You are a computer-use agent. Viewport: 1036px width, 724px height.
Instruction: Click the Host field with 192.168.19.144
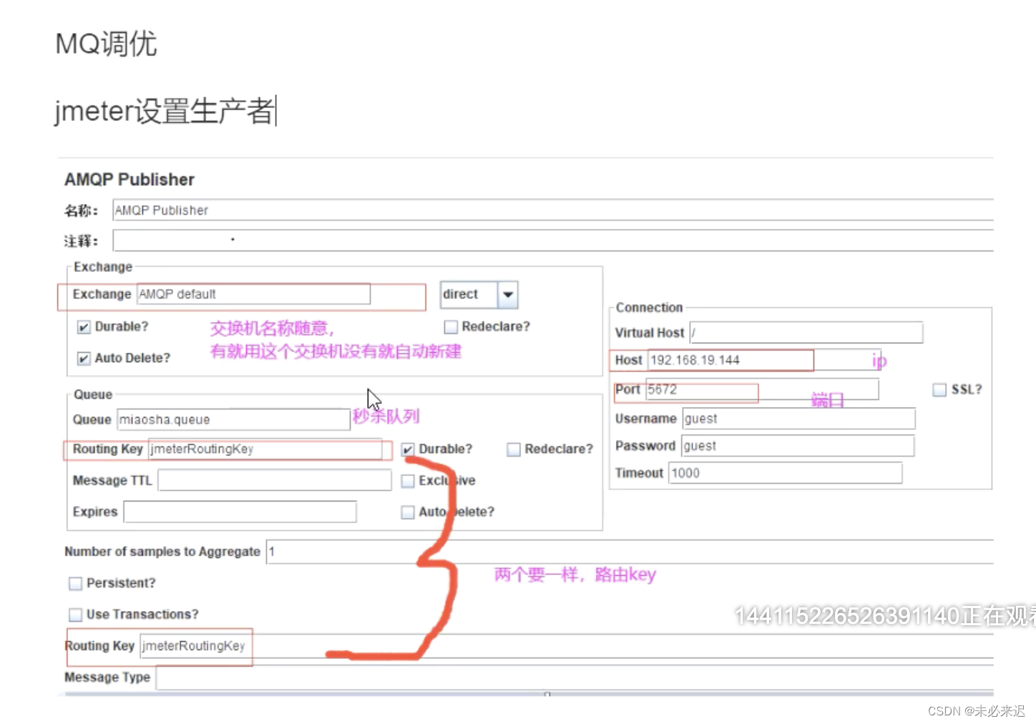(764, 360)
